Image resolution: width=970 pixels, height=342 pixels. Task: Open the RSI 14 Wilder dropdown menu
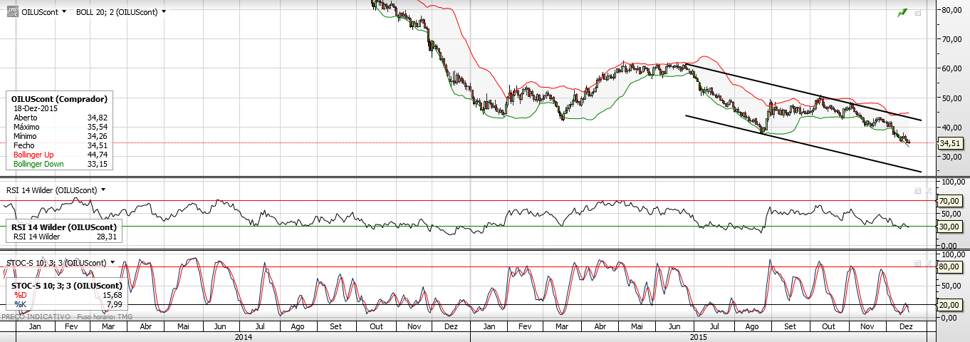103,190
